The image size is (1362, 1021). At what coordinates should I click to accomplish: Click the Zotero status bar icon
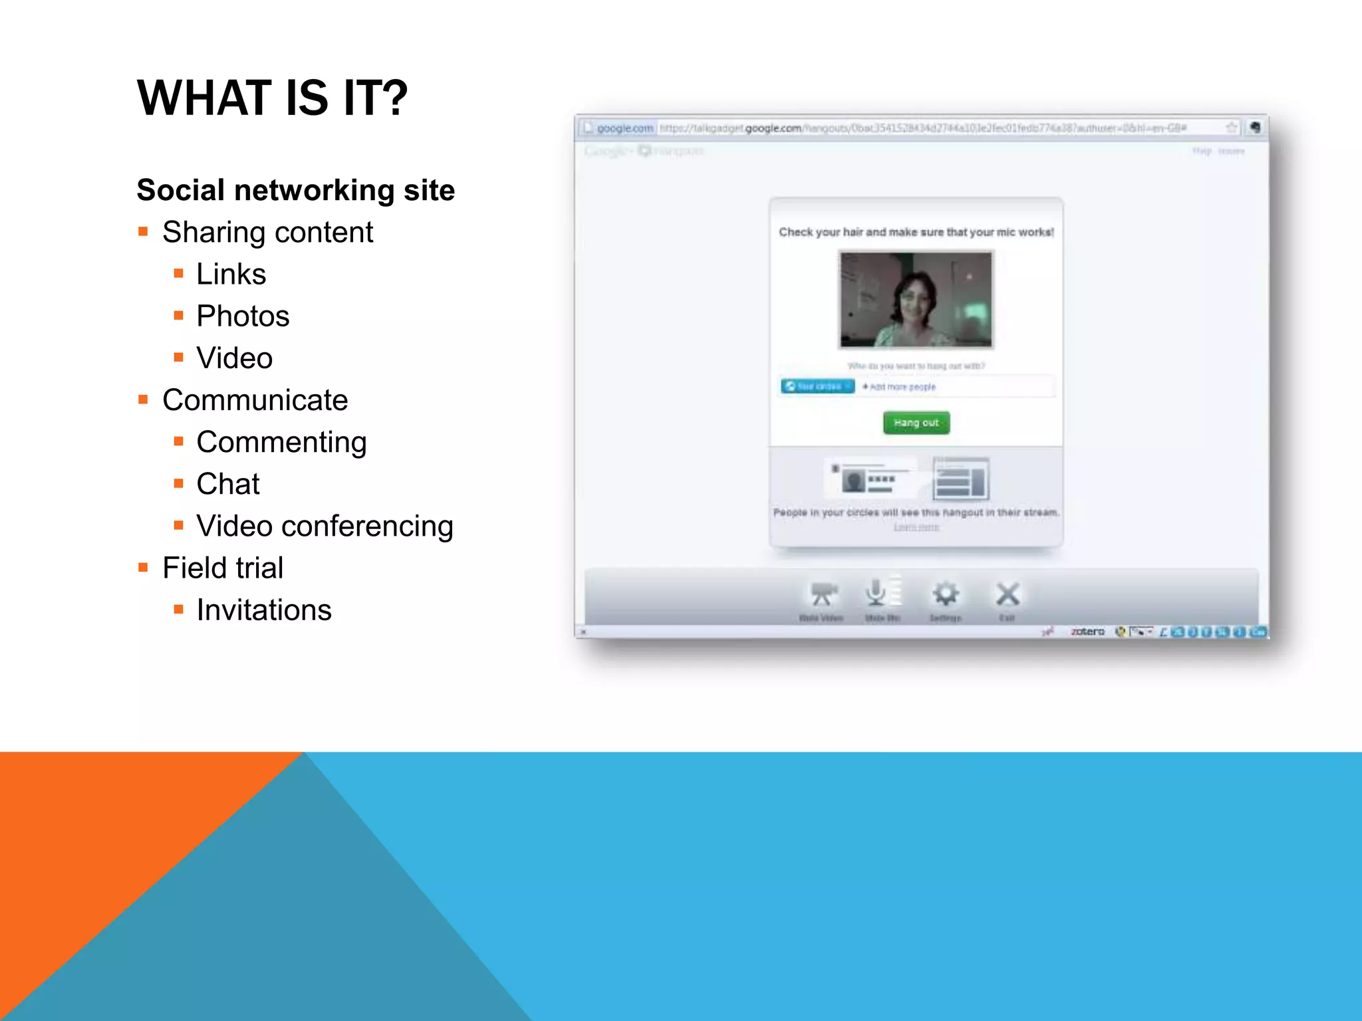coord(1087,631)
